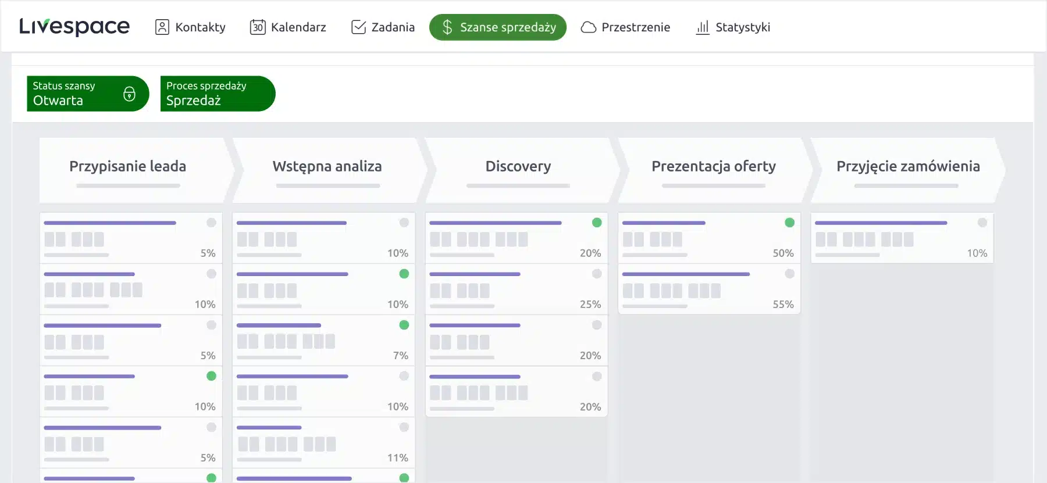Screen dimensions: 1047x483
Task: Toggle grey dot on 25% Discovery card
Action: click(597, 274)
